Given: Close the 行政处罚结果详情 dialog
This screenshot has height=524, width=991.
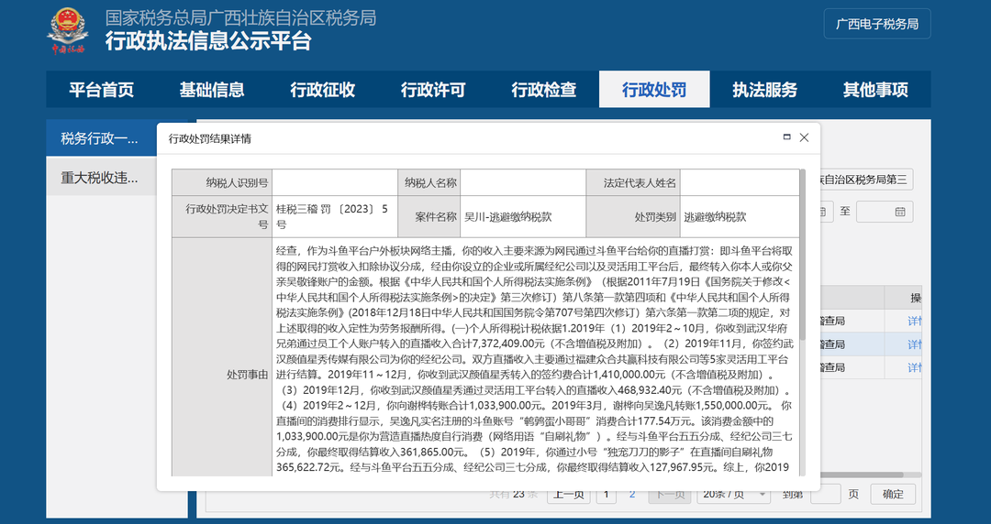Looking at the screenshot, I should (804, 137).
